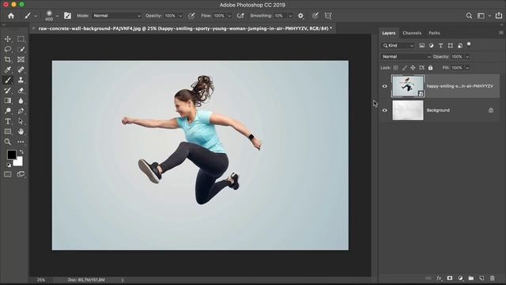Add a layer style with fx button
The width and height of the screenshot is (506, 285).
tap(439, 278)
